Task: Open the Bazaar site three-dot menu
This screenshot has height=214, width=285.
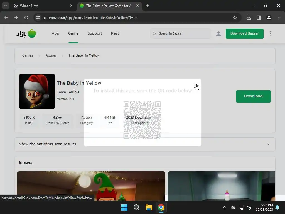Action: 271,33
